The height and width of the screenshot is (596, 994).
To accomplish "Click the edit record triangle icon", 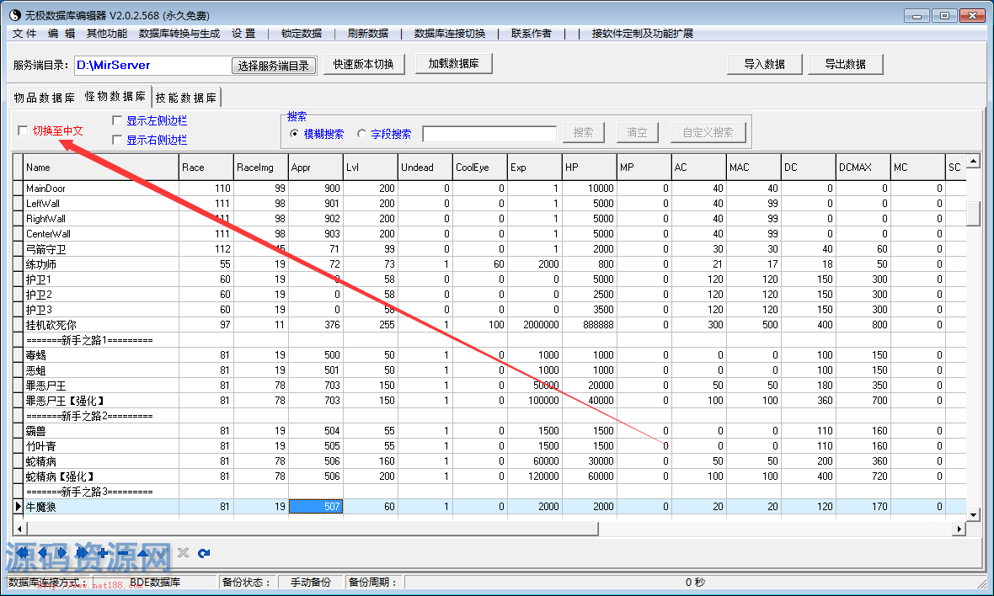I will [x=143, y=553].
